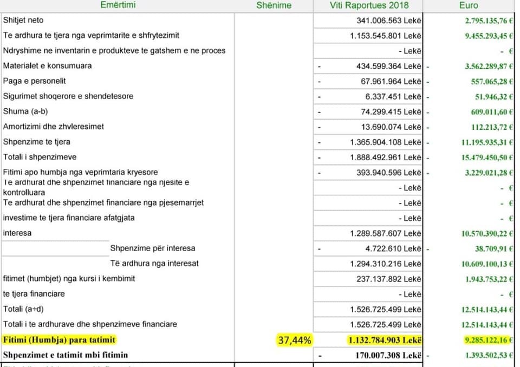Viewport: 520px width, 367px height.
Task: Click the highlighted Fitimi (Humbja) para tatimit label
Action: tap(60, 340)
